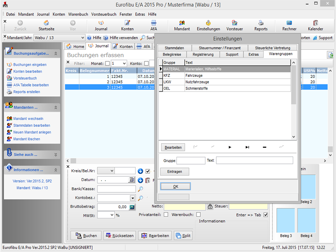Click the Neuen Mandant anlegen link
The width and height of the screenshot is (336, 252).
pyautogui.click(x=32, y=132)
